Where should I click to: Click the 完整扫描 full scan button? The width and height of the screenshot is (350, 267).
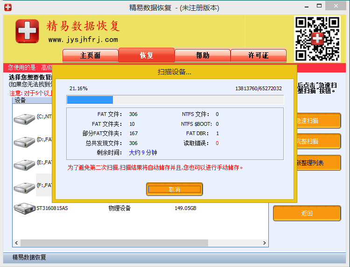319,141
